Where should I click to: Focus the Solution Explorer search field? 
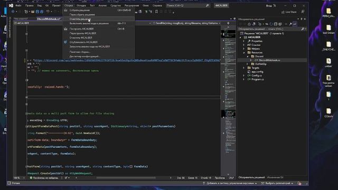[x=271, y=29]
